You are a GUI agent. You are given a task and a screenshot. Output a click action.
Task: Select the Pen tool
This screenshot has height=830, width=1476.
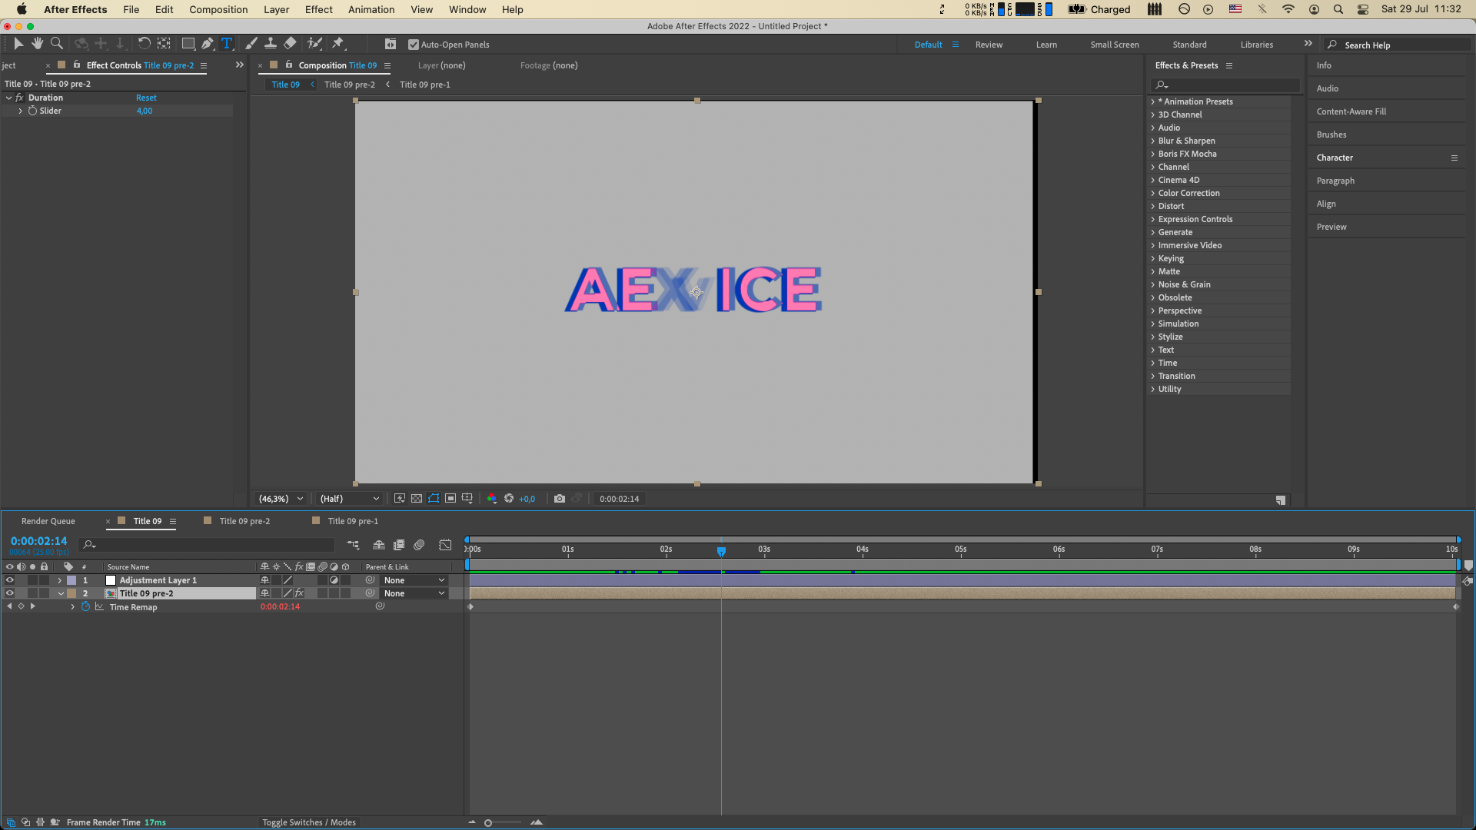[208, 44]
